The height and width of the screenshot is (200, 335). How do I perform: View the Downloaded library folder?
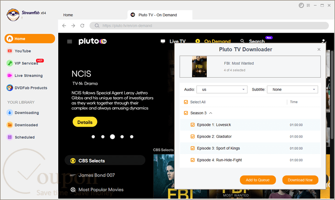point(22,125)
